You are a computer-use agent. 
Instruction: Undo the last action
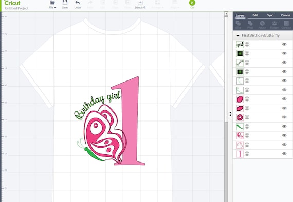point(78,4)
